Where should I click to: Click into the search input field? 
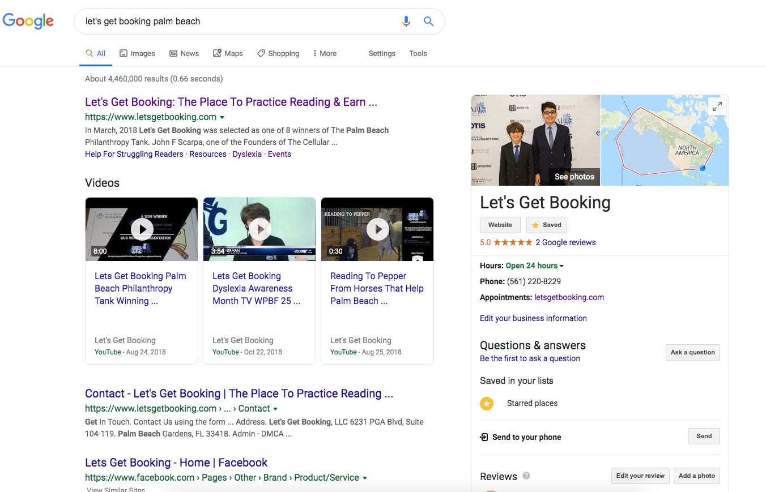point(238,22)
